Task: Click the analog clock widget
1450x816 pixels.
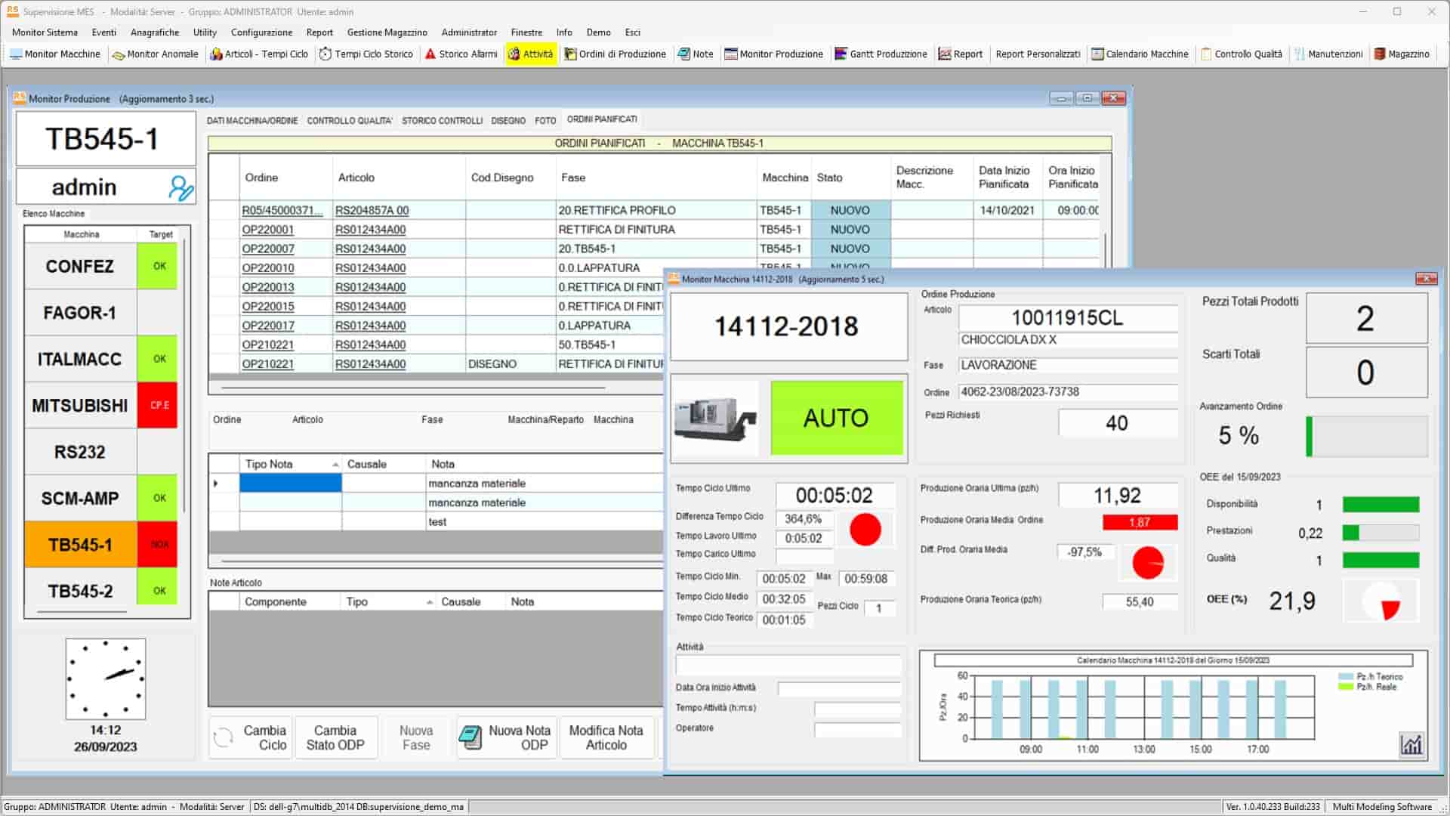Action: pyautogui.click(x=106, y=678)
